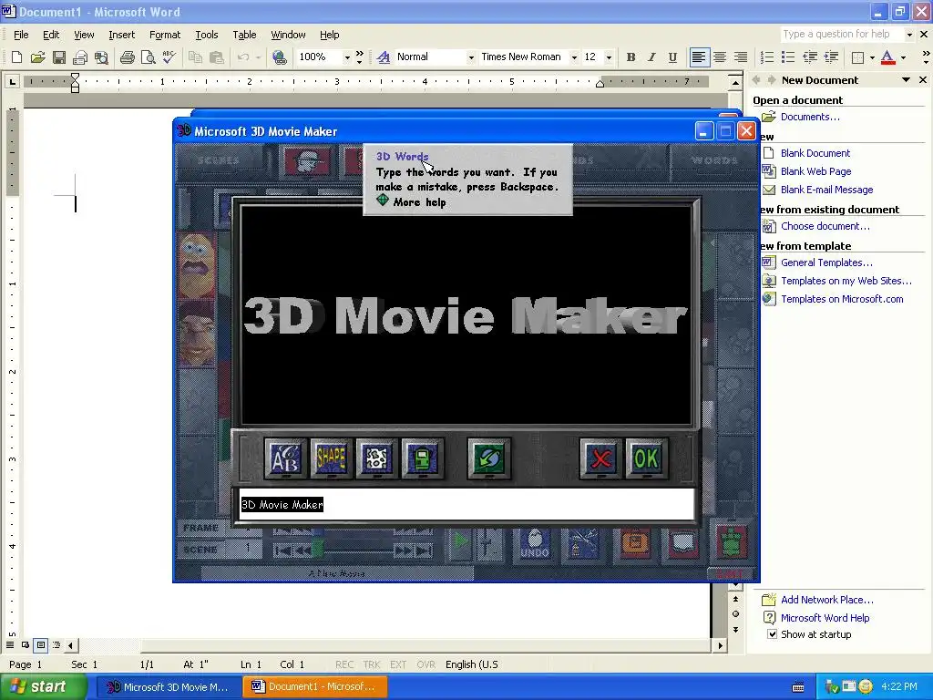
Task: Click the 3D Movie Maker text entry field
Action: [466, 505]
